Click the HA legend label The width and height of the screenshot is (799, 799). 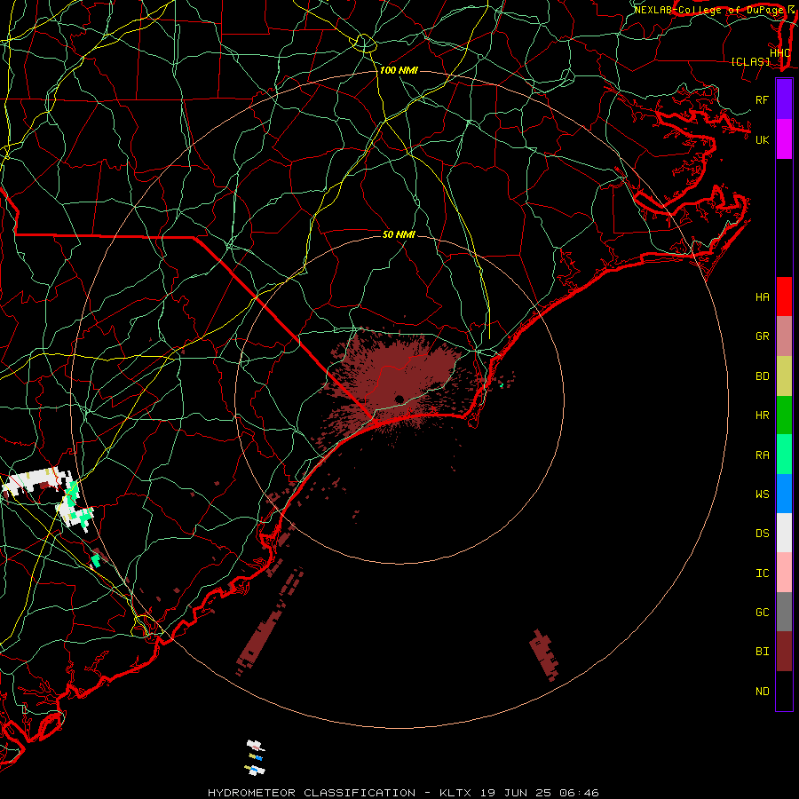tap(763, 297)
